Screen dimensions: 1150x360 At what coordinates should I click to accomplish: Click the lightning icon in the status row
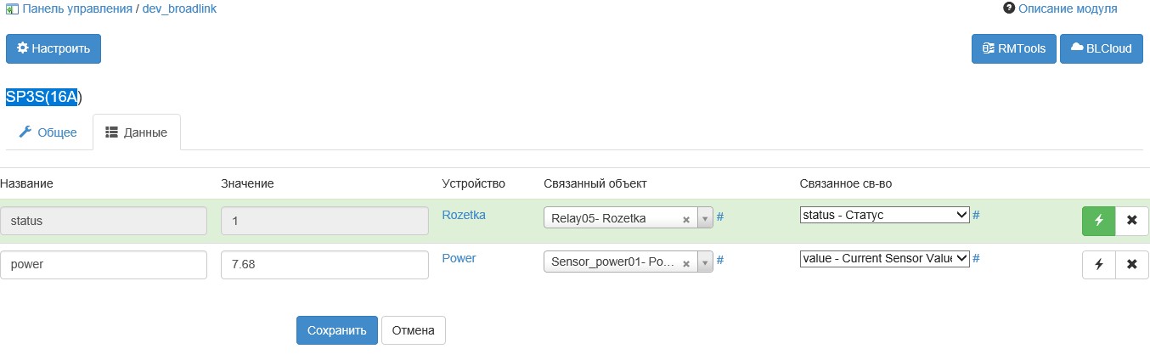pyautogui.click(x=1098, y=221)
